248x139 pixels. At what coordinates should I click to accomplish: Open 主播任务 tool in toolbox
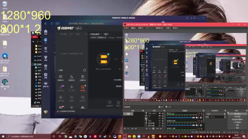[82, 78]
